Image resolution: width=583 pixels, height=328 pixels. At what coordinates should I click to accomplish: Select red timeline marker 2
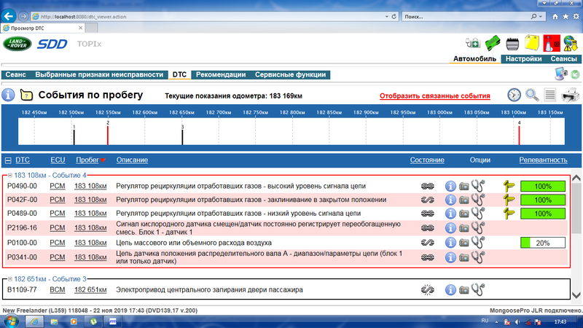click(x=108, y=136)
